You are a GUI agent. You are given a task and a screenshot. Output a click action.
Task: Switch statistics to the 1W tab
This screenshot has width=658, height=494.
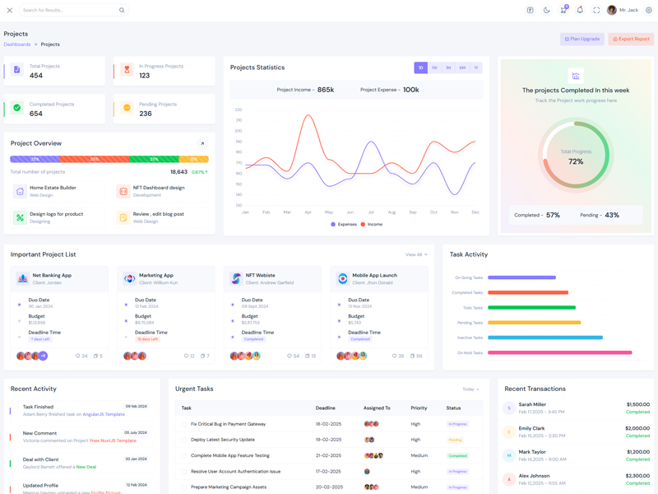click(x=434, y=68)
